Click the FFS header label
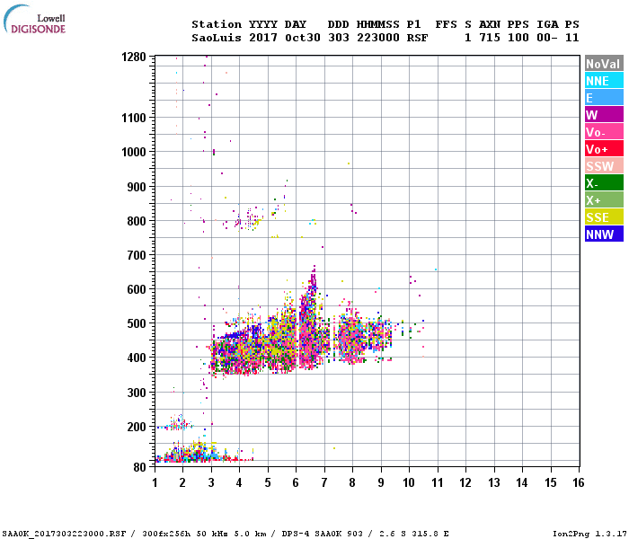This screenshot has width=629, height=539. pos(446,24)
